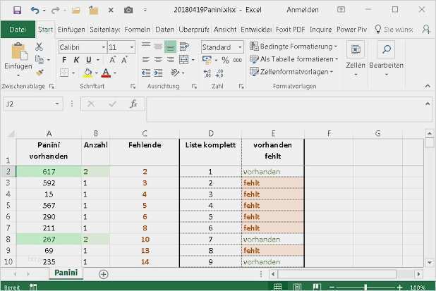The width and height of the screenshot is (436, 291).
Task: Click the cell borders icon
Action: [64, 73]
